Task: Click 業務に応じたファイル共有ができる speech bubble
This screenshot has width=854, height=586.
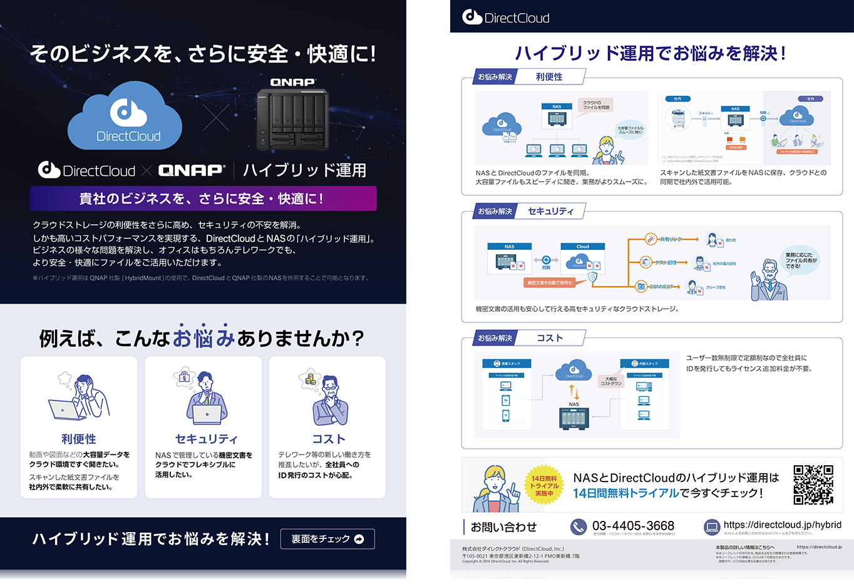Action: [x=801, y=260]
